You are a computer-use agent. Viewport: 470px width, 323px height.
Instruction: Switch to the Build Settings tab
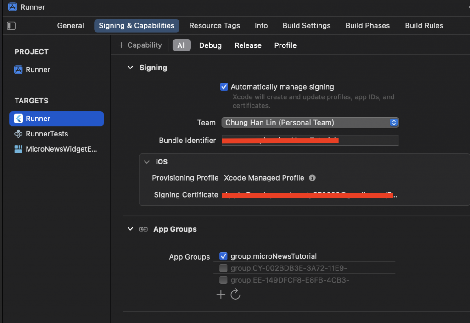pos(306,26)
